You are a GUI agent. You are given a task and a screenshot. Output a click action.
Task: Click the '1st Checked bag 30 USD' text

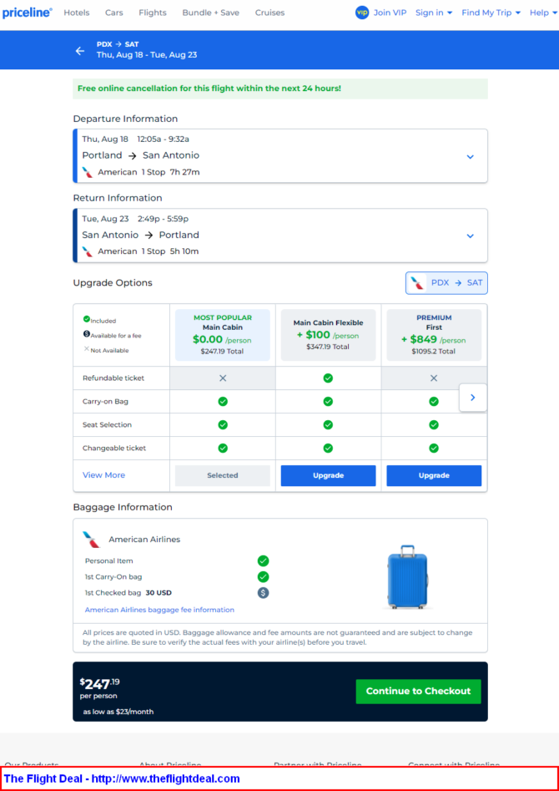tap(128, 593)
